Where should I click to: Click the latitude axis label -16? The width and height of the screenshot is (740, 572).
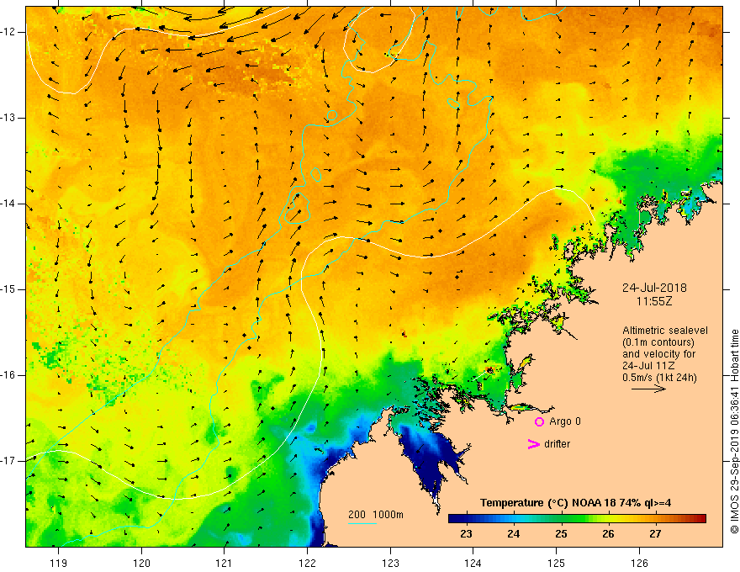pos(9,375)
